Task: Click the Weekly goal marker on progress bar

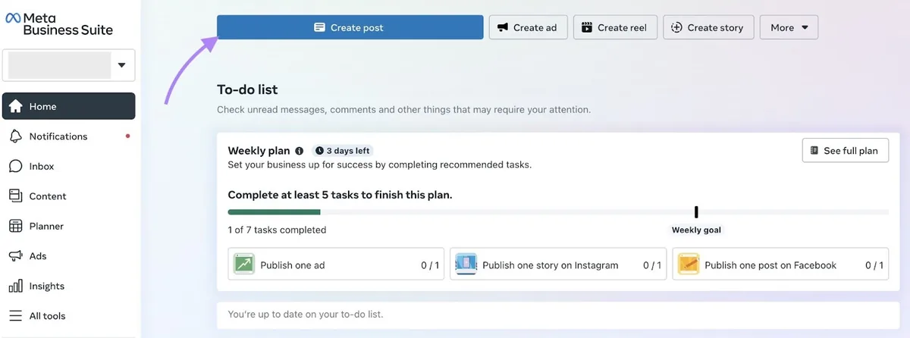Action: coord(696,212)
